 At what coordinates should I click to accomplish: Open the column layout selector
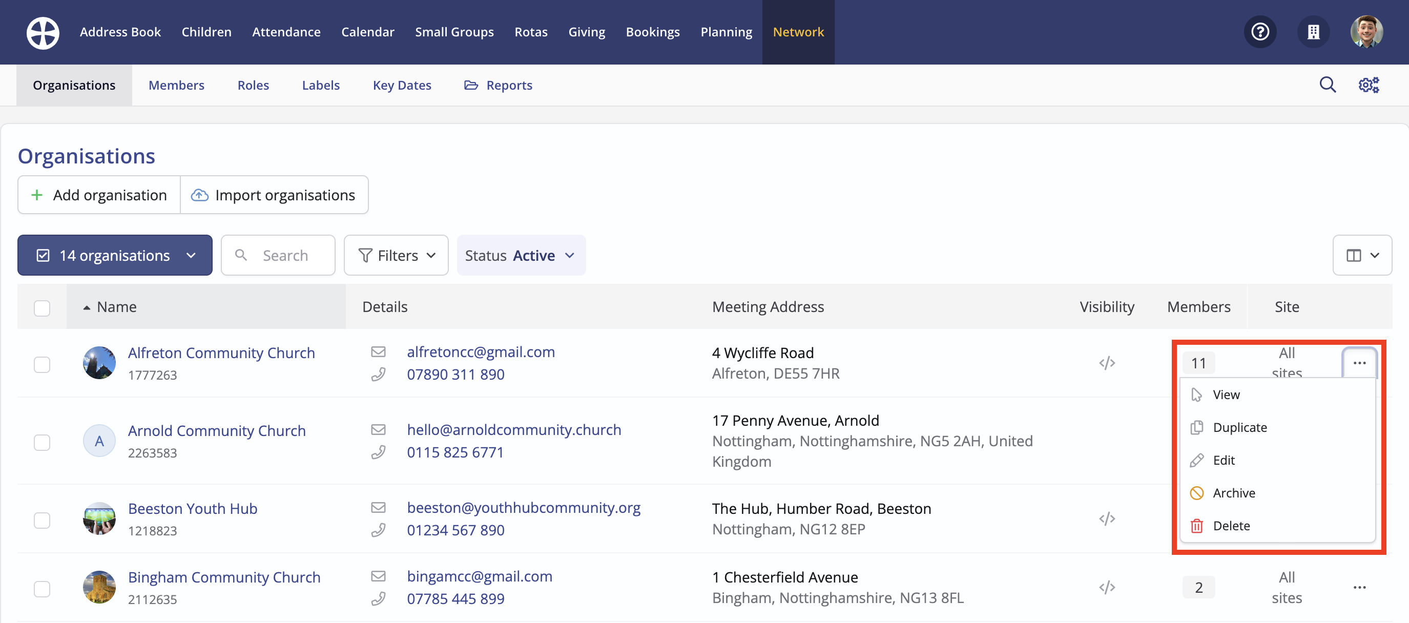(1361, 256)
